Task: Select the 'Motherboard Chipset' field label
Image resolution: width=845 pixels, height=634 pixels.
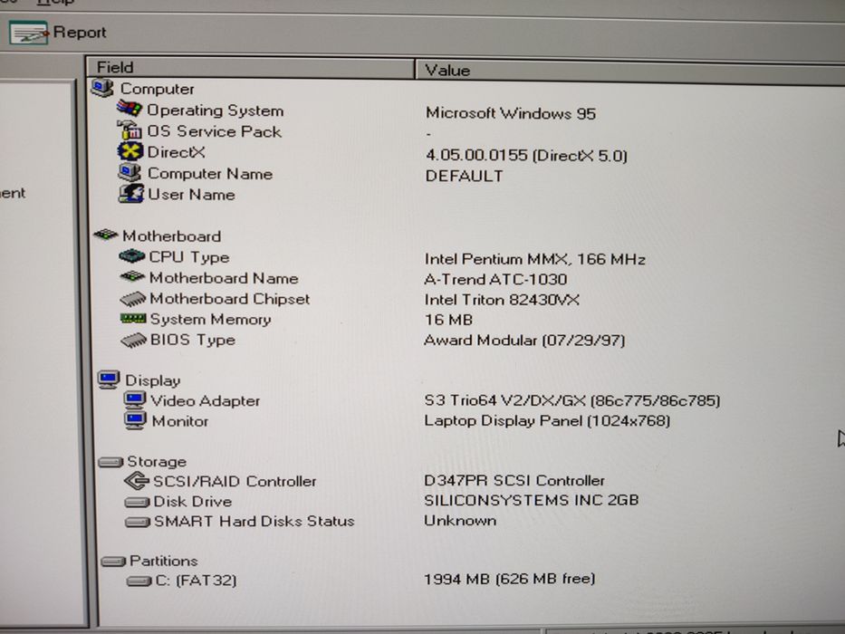Action: pyautogui.click(x=229, y=299)
